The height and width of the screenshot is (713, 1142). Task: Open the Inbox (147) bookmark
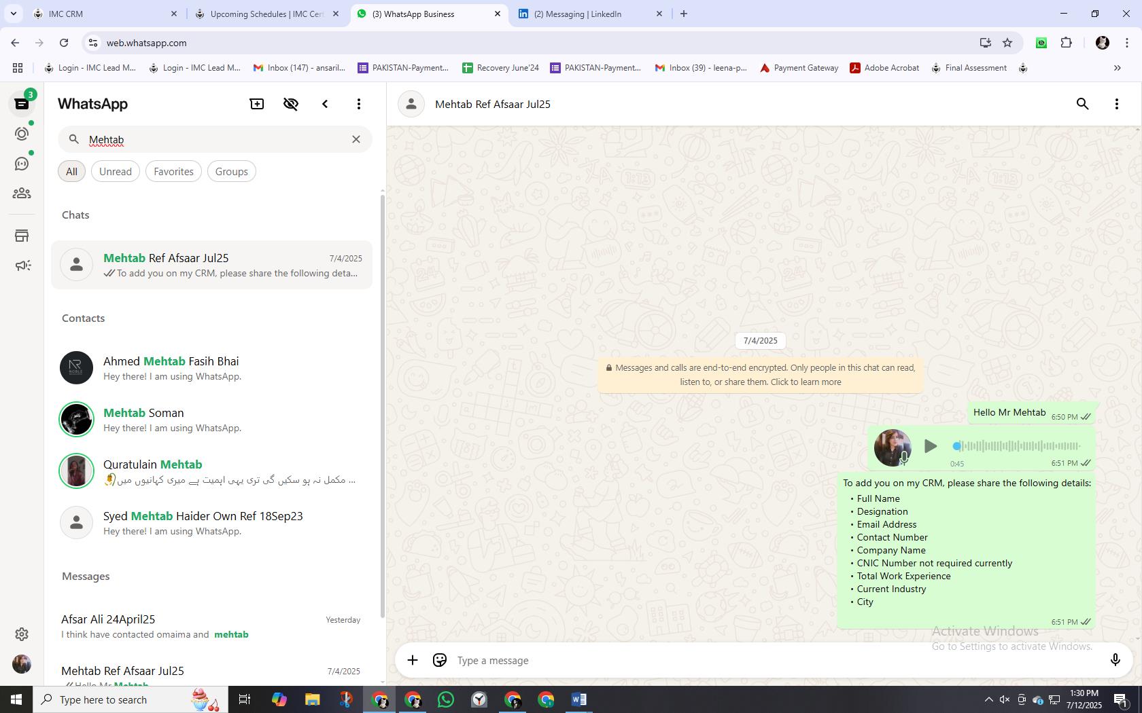(x=299, y=68)
